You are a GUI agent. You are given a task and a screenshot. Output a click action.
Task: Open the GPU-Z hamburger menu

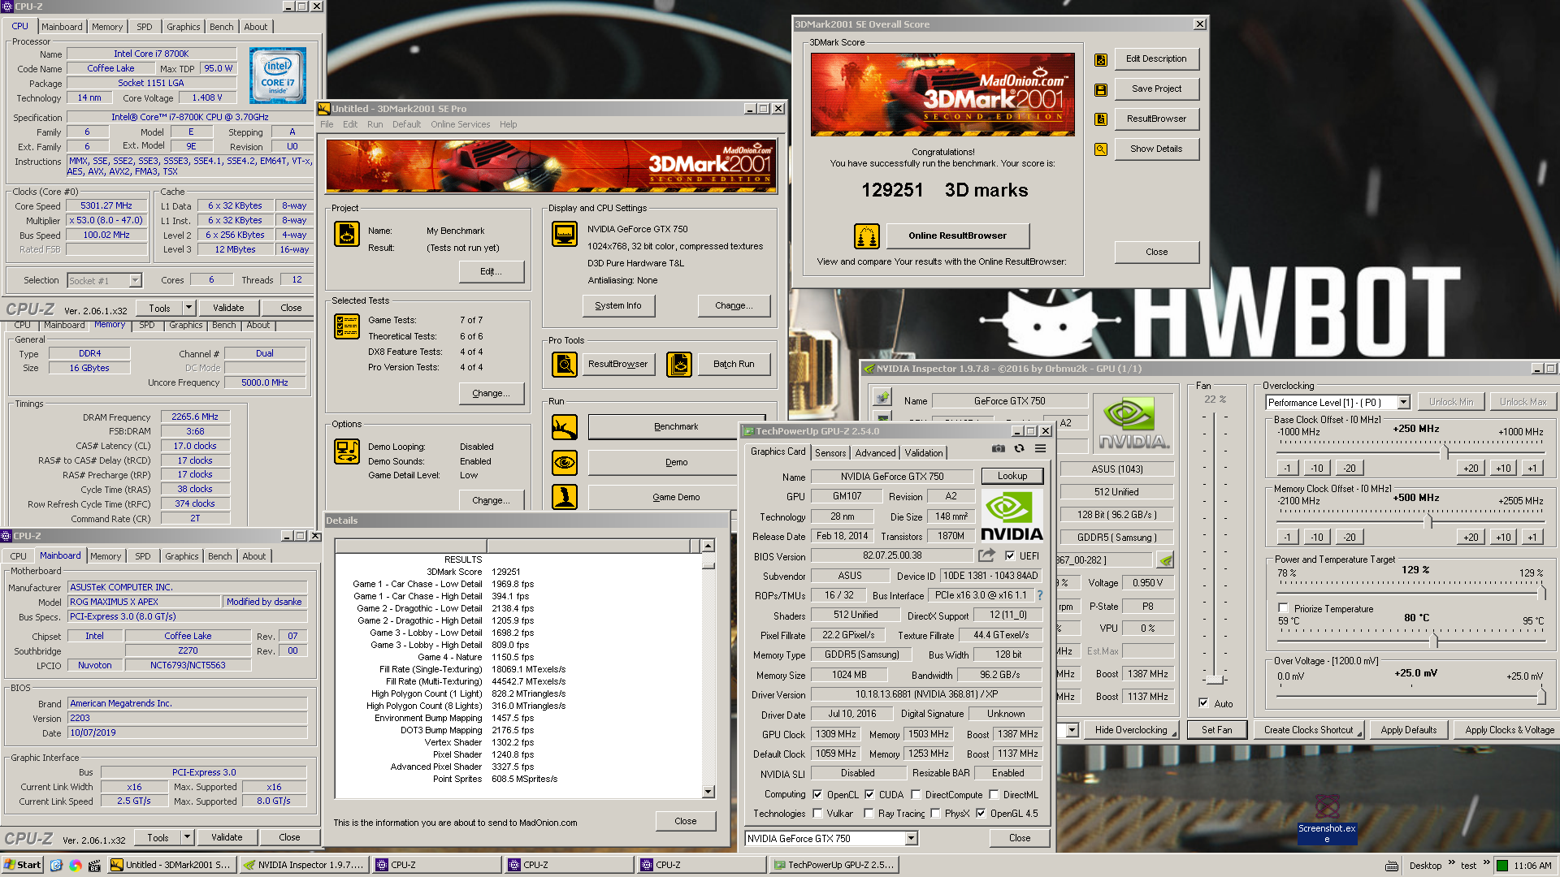click(x=1040, y=448)
